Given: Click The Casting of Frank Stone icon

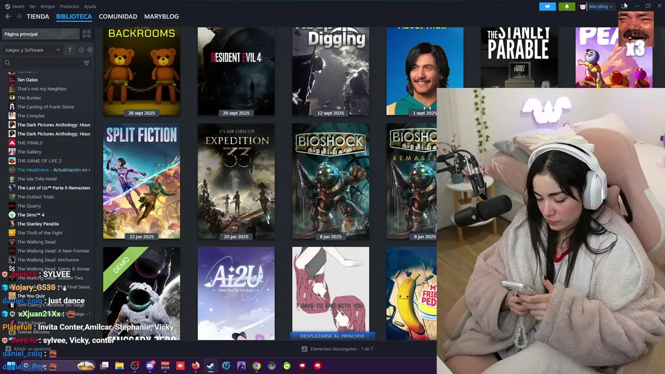Looking at the screenshot, I should [12, 106].
